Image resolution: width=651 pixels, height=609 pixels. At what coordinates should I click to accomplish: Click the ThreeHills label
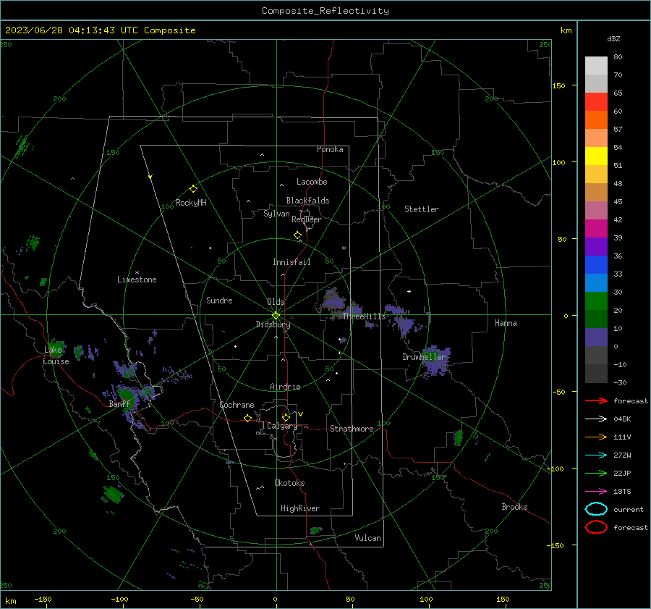coord(364,316)
